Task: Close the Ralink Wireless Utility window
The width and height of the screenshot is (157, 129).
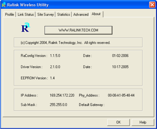Action: pos(152,5)
